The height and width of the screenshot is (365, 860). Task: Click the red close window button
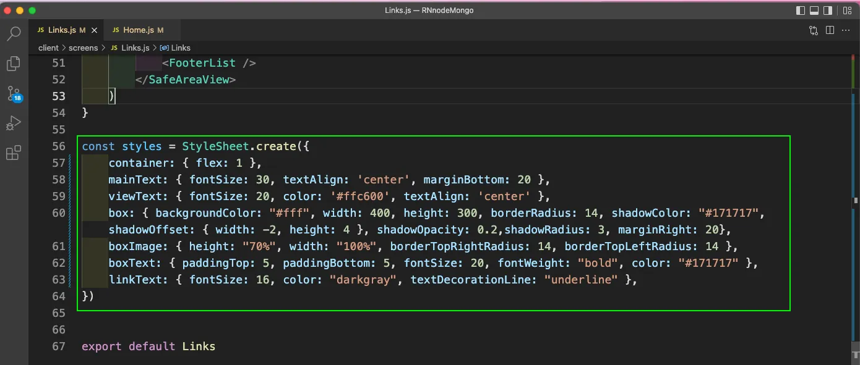pyautogui.click(x=8, y=10)
